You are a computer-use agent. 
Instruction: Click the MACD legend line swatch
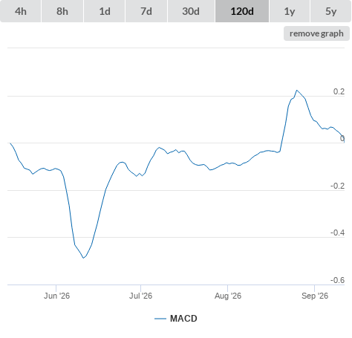160,319
